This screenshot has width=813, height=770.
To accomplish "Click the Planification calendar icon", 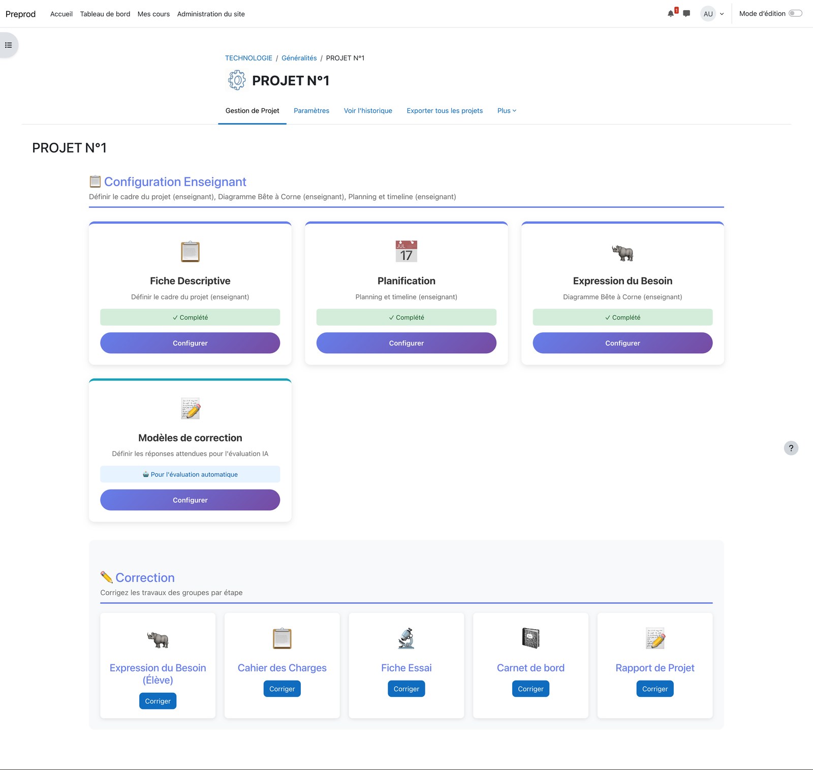I will click(x=407, y=252).
